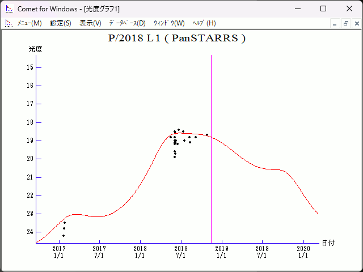Minimize the inner graph window
The height and width of the screenshot is (272, 363).
(335, 24)
